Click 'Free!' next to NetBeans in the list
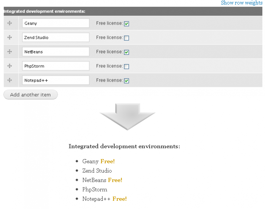This screenshot has width=265, height=209. pos(115,180)
